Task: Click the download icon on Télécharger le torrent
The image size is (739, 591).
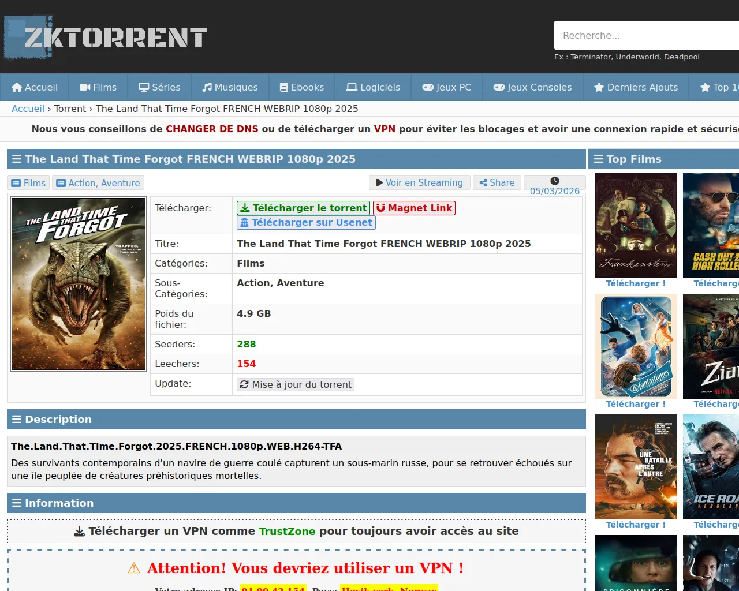Action: tap(245, 208)
